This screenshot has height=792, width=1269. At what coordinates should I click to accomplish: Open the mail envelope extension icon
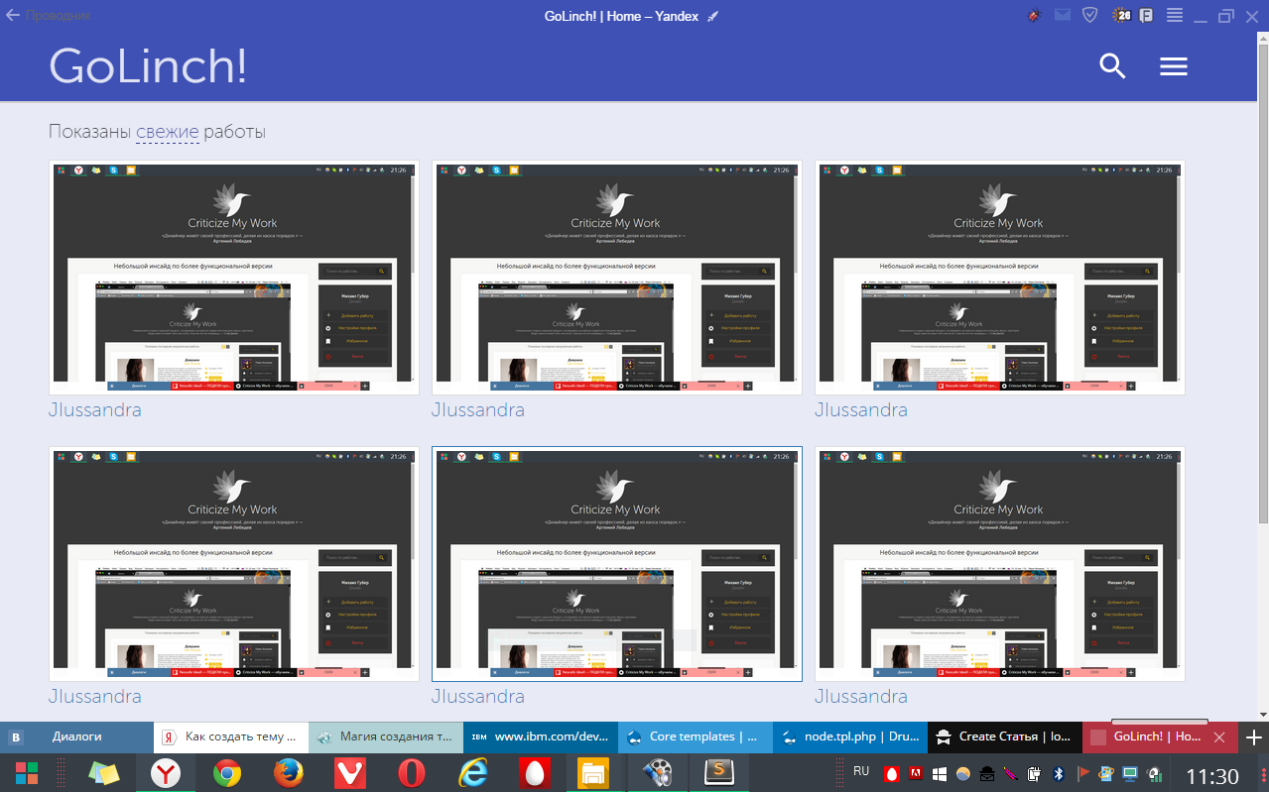tap(1062, 16)
